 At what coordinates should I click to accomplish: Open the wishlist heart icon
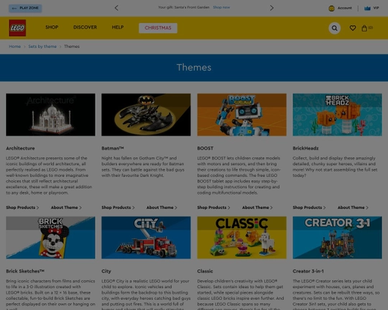point(353,28)
